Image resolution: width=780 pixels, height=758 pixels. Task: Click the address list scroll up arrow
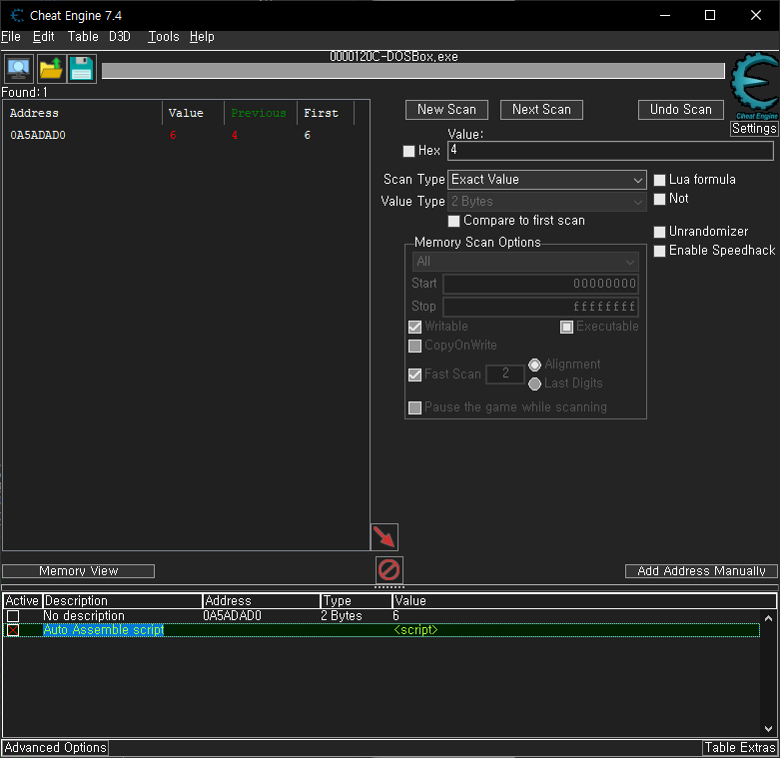click(x=769, y=618)
